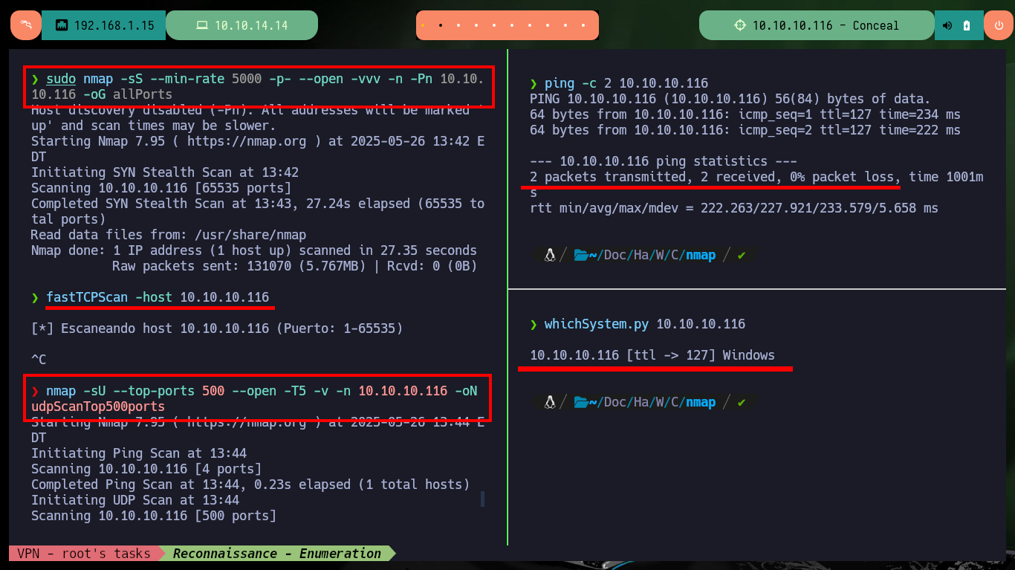Click the nmap -sU --top-ports 500 command

pos(255,398)
